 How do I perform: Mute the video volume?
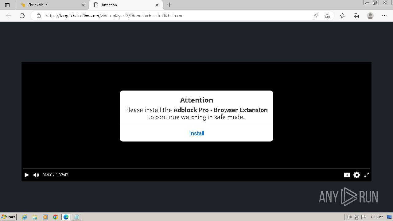tap(36, 175)
